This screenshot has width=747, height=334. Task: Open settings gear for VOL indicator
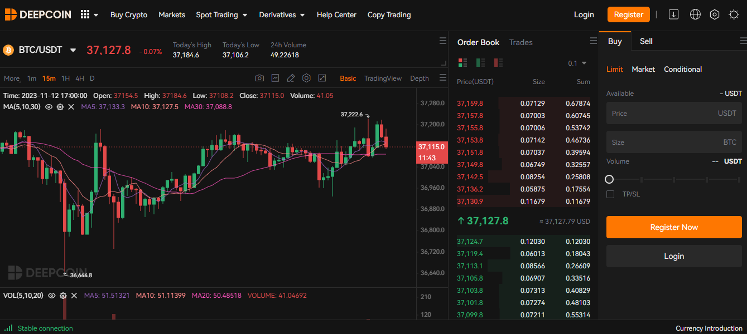(x=63, y=296)
